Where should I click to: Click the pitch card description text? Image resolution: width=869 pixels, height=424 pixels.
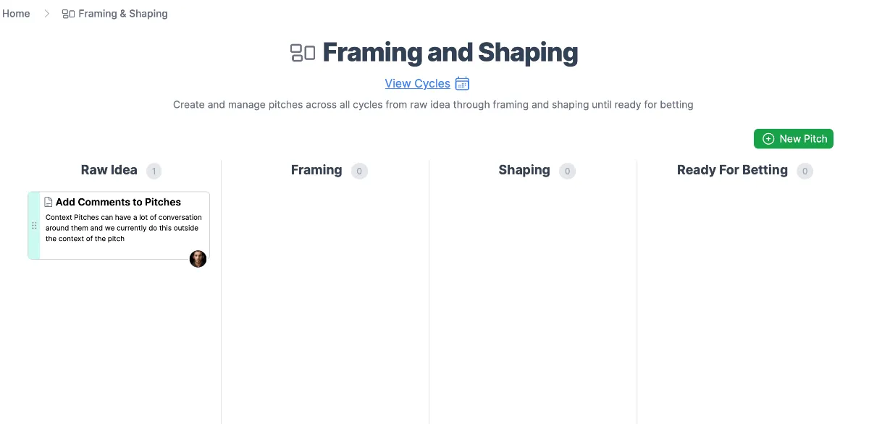click(124, 228)
